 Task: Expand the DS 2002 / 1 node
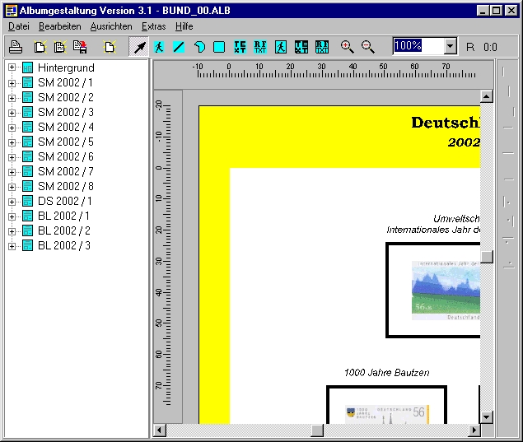coord(12,201)
